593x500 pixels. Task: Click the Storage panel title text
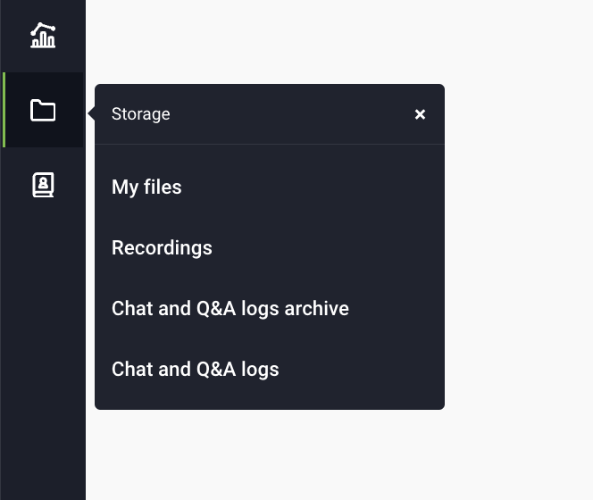pyautogui.click(x=141, y=114)
